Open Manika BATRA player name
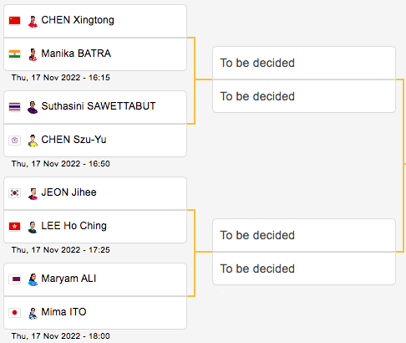406x343 pixels. (x=76, y=54)
